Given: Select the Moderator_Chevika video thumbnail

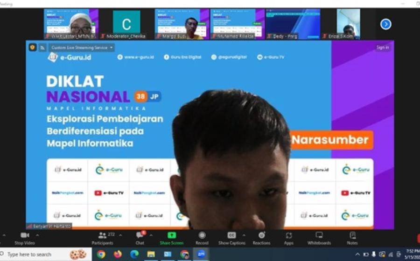Looking at the screenshot, I should click(x=126, y=24).
